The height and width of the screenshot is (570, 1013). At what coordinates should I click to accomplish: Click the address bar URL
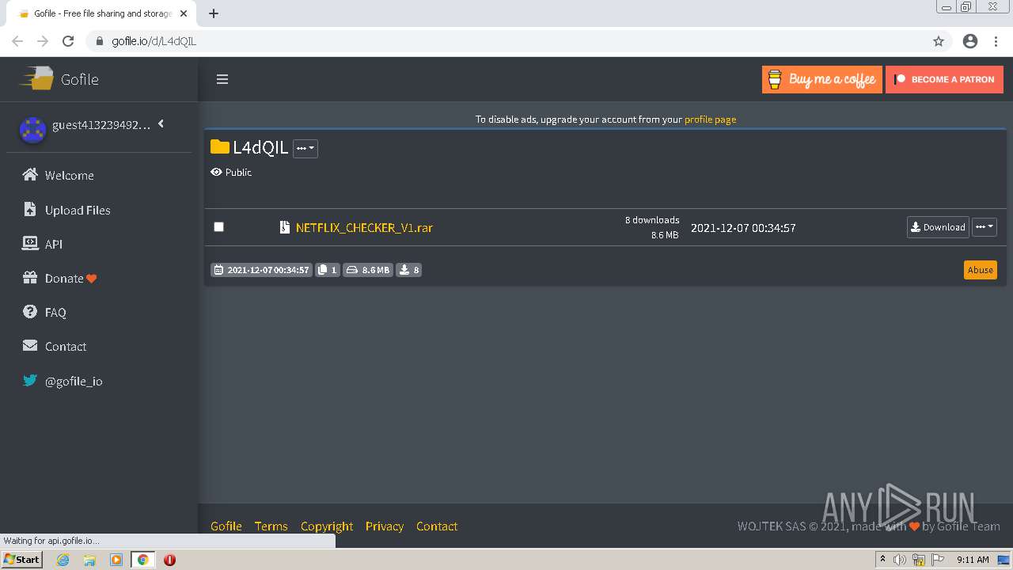coord(154,41)
